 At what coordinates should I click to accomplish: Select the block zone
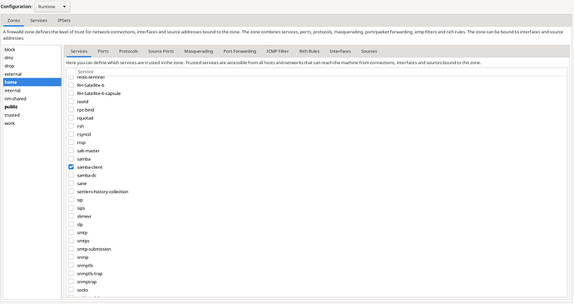click(32, 49)
